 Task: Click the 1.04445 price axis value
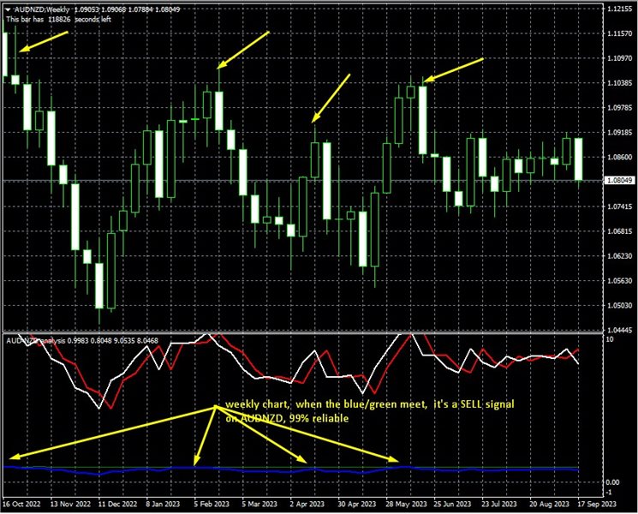[619, 330]
